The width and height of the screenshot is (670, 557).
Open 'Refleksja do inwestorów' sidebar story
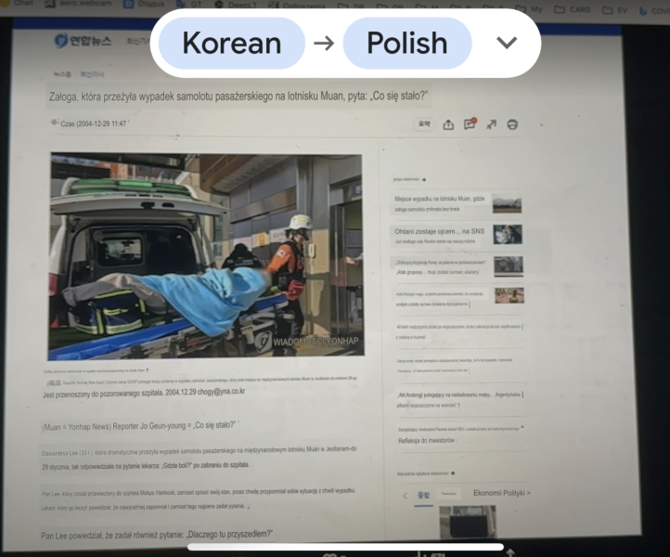(x=426, y=441)
